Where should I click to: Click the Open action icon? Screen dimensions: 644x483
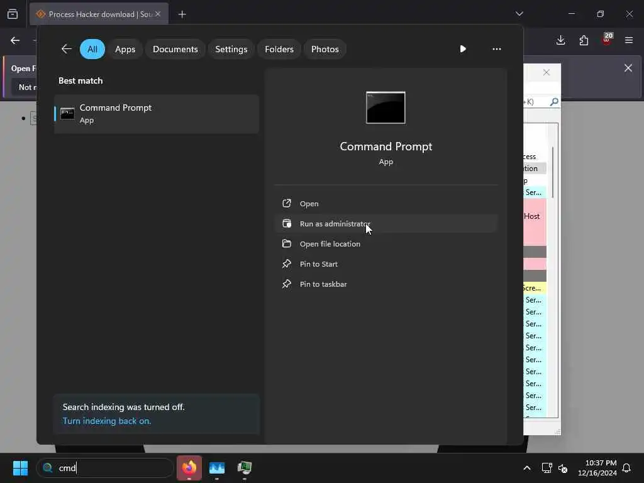coord(287,203)
